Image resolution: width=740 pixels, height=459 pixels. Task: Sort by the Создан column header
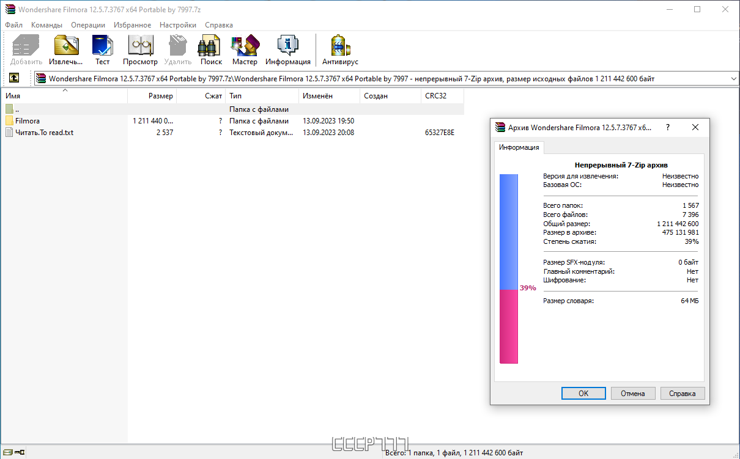[391, 96]
